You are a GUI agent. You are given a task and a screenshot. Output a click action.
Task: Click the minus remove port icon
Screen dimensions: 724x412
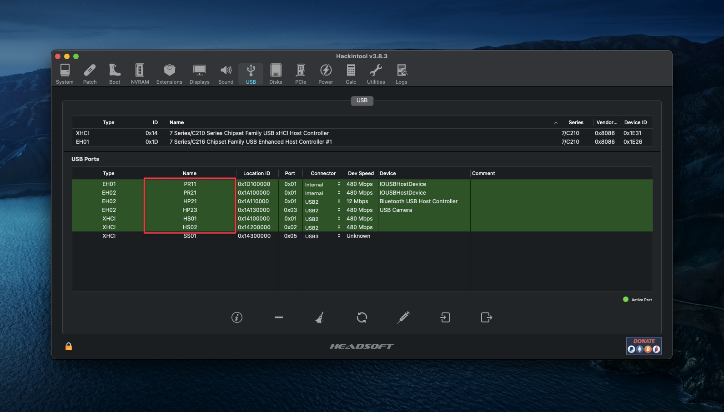point(279,317)
